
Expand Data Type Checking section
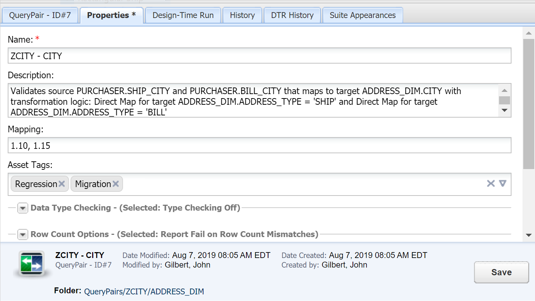coord(23,208)
